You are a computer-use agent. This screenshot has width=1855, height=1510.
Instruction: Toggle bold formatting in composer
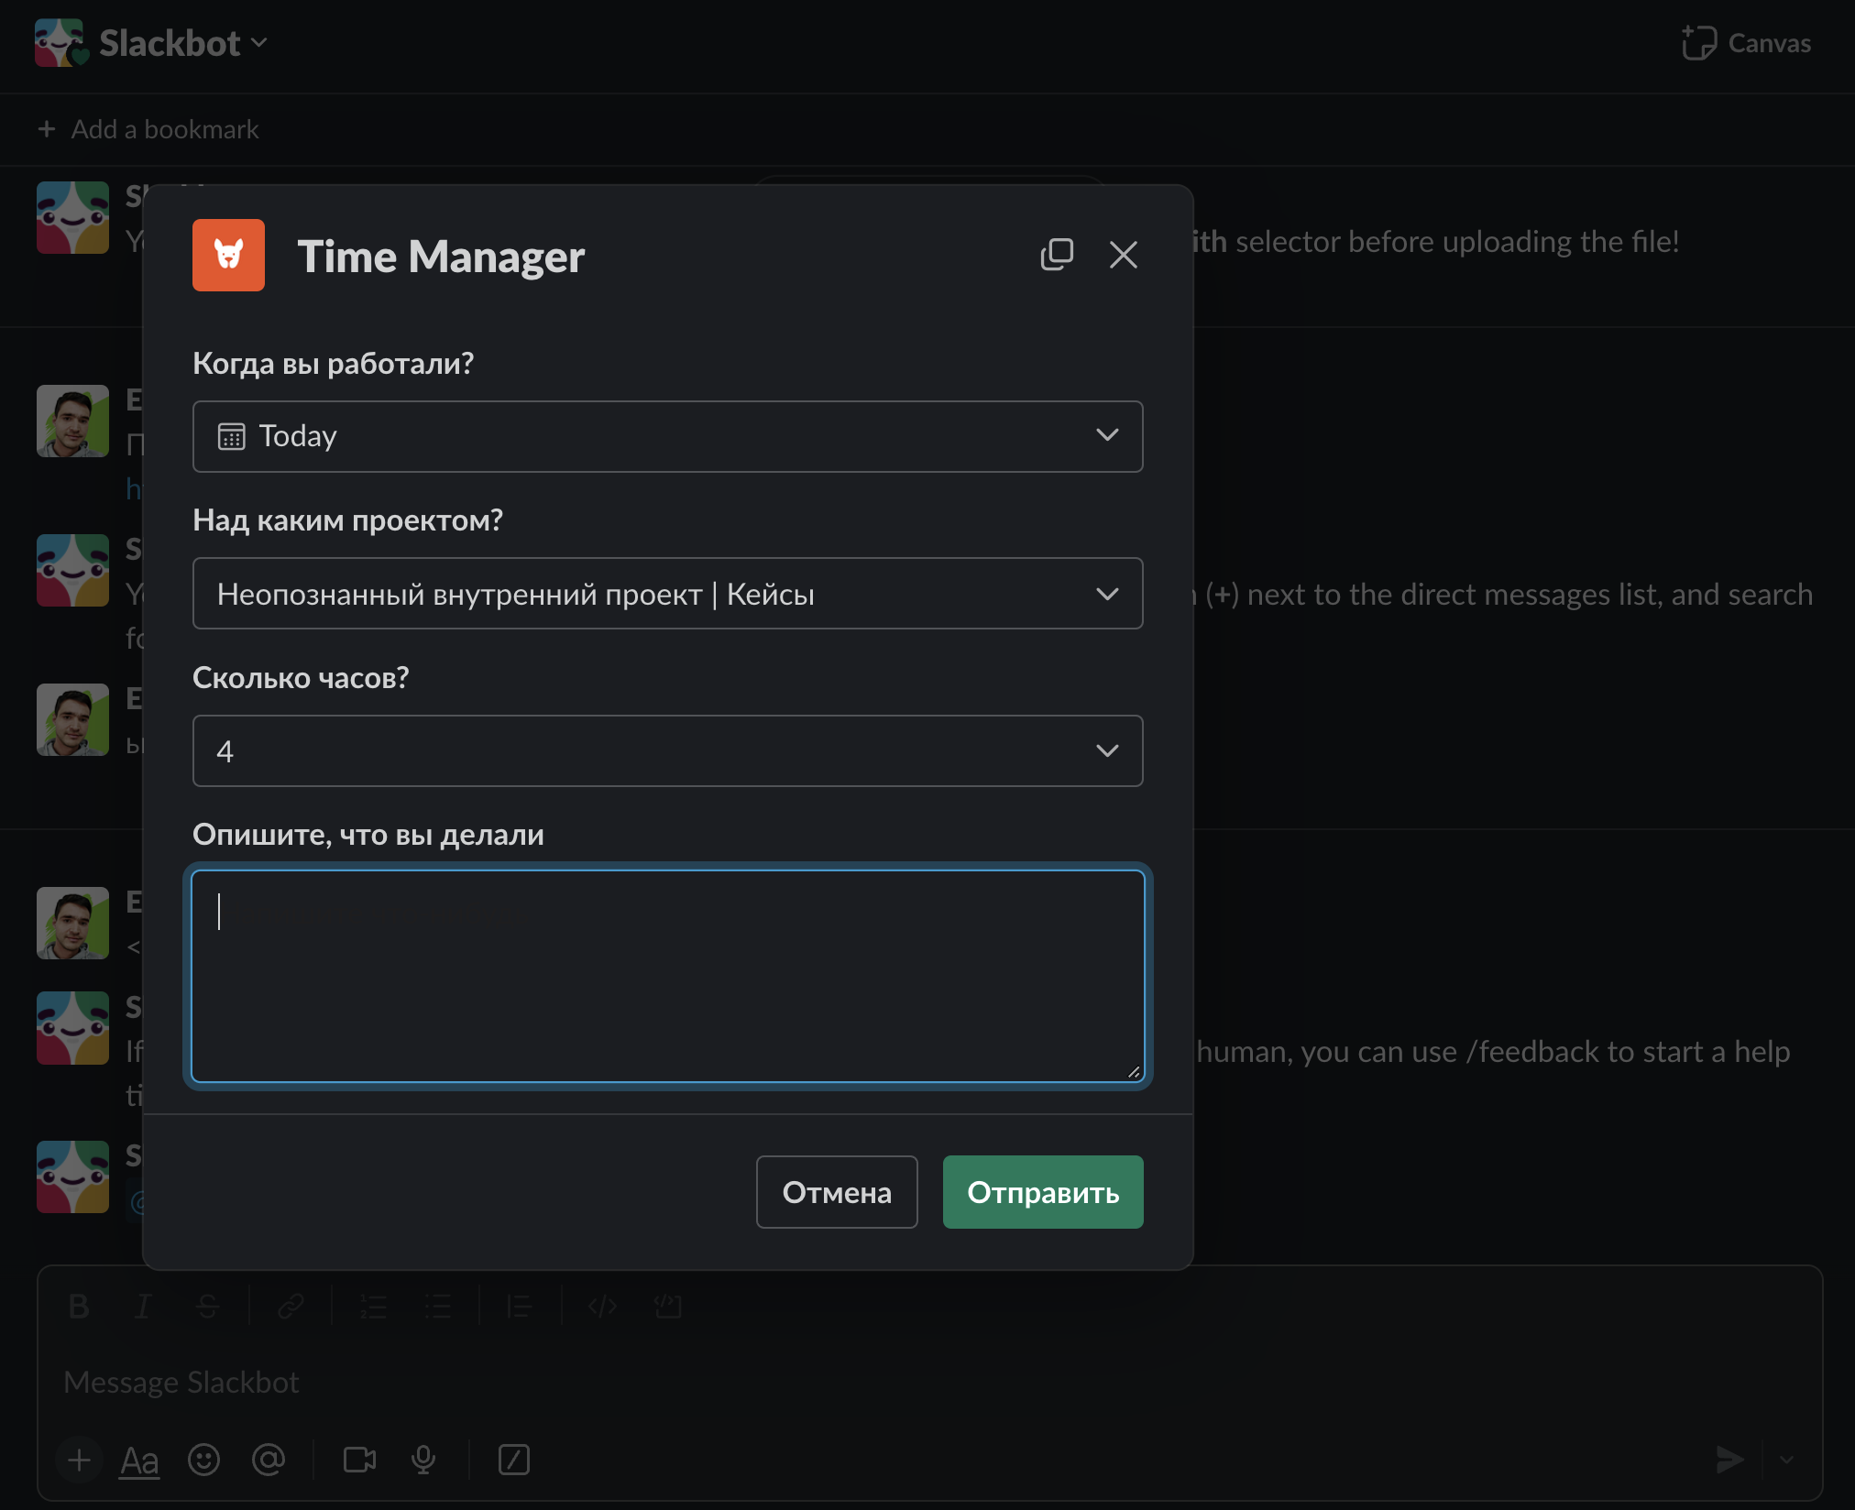point(79,1306)
